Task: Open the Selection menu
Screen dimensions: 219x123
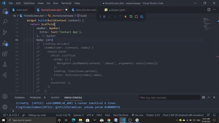Action: (29, 3)
